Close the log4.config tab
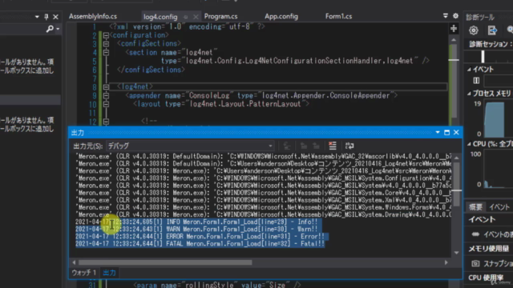 point(196,17)
